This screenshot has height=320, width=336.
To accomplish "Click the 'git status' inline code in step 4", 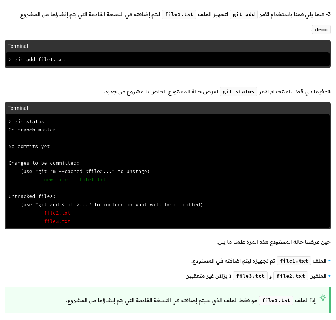I will (x=239, y=91).
